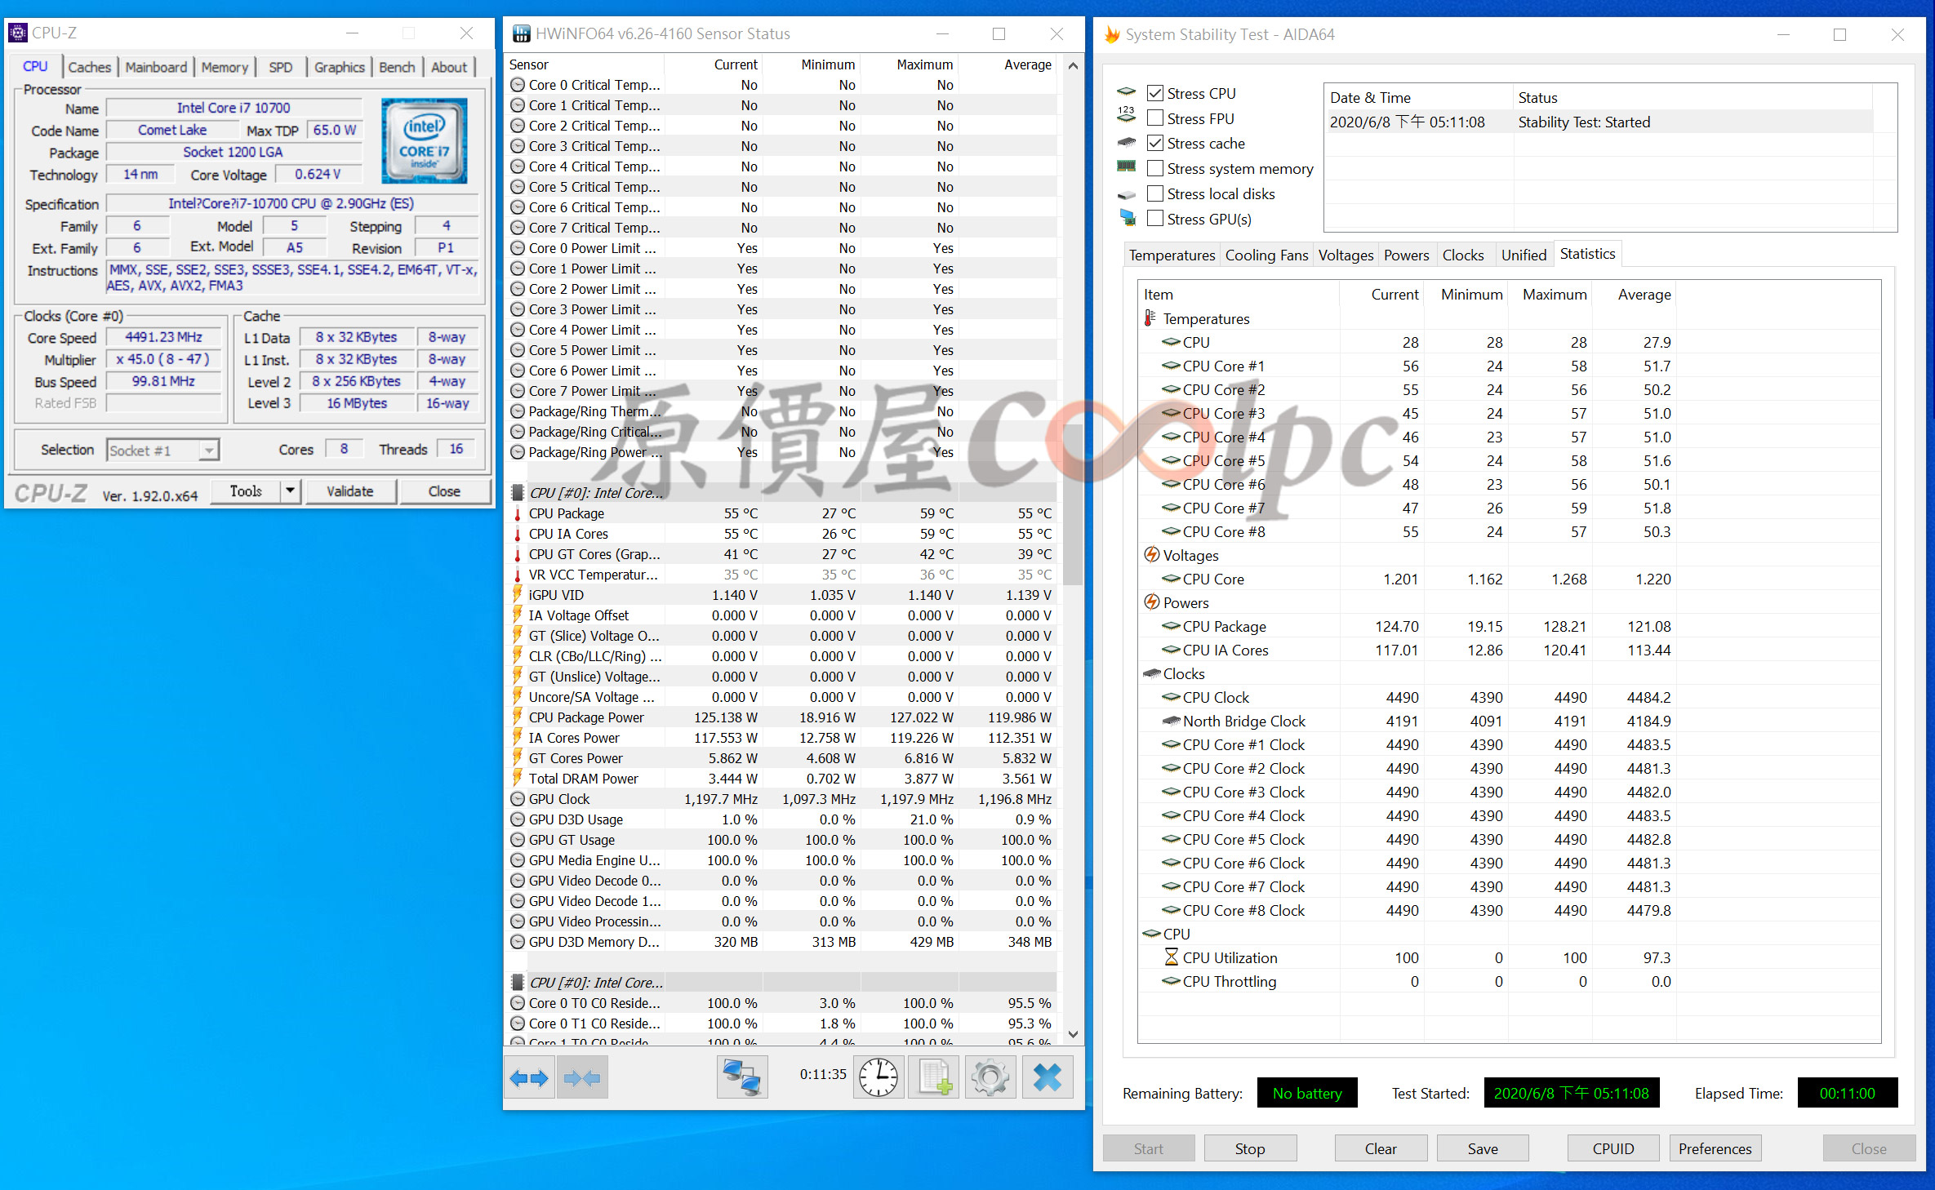
Task: Click Voltages lightning icon in AIDA64 statistics
Action: [x=1151, y=555]
